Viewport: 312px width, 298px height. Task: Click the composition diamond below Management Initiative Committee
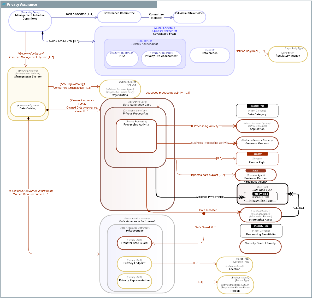(43, 33)
